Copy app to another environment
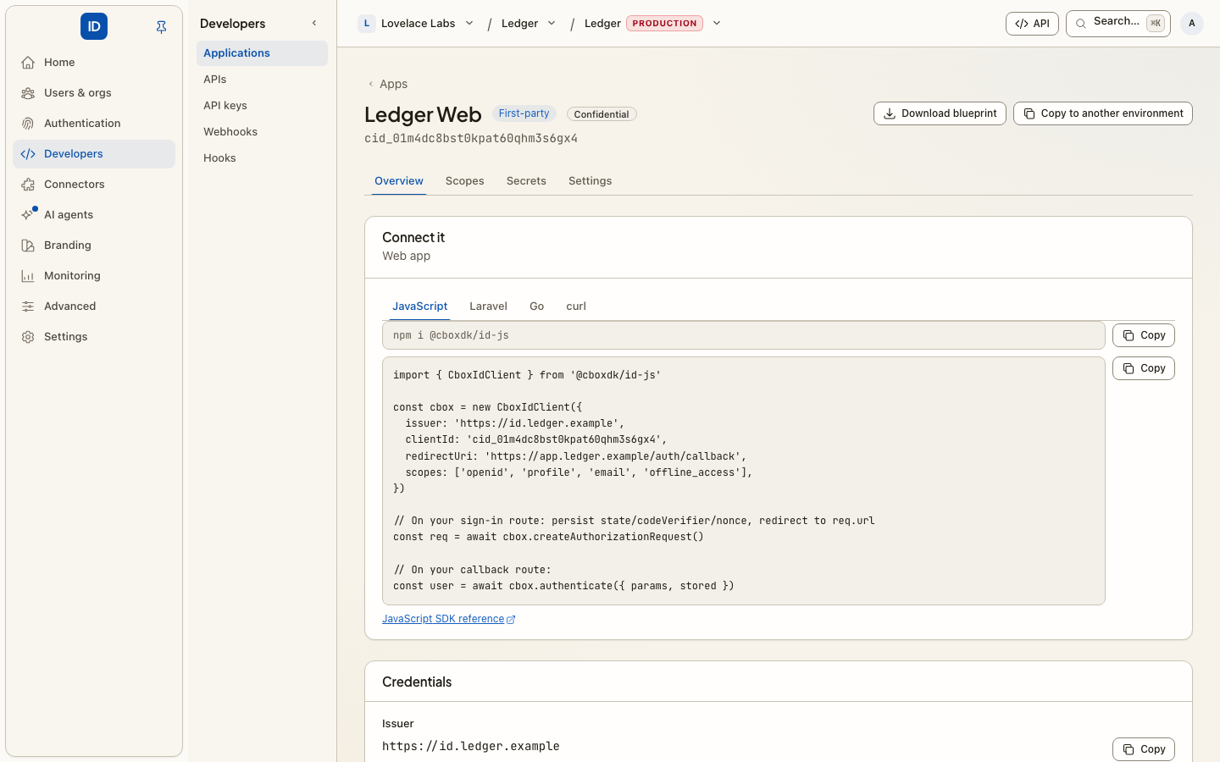The image size is (1220, 762). (x=1103, y=113)
